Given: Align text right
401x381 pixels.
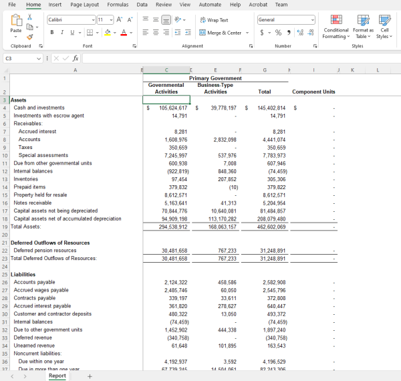Looking at the screenshot, I should click(166, 33).
